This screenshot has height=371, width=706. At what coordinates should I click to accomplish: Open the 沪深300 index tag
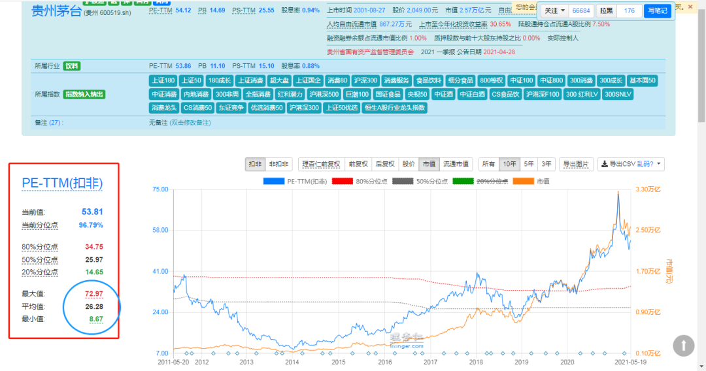[365, 80]
